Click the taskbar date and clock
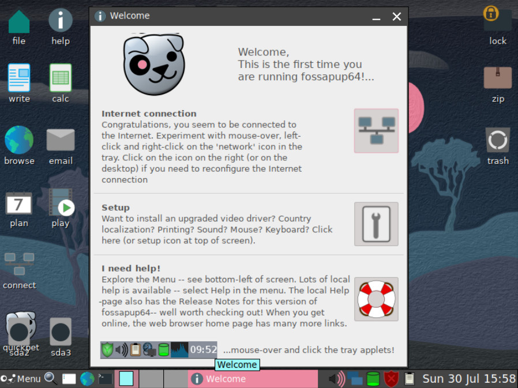This screenshot has height=388, width=518. 469,378
